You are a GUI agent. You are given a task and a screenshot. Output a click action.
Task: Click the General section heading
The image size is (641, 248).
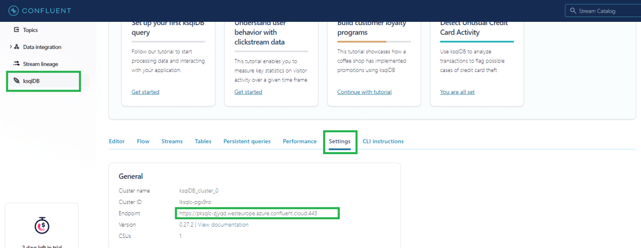point(131,176)
